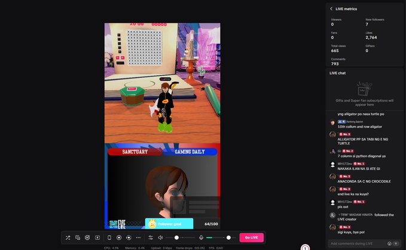Image resolution: width=406 pixels, height=250 pixels.
Task: Click the avatar camera source in preview
Action: [x=163, y=187]
